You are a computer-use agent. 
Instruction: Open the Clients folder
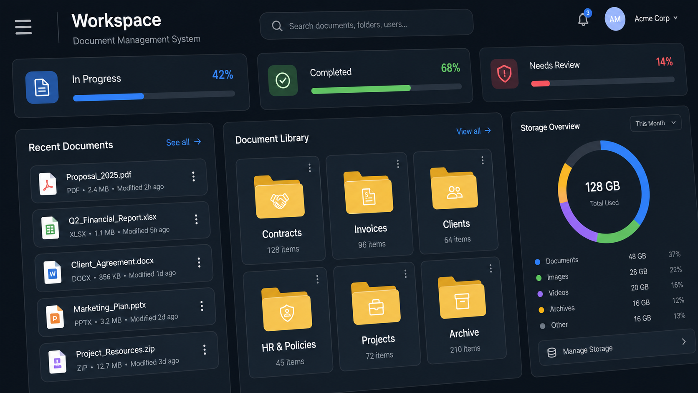456,202
